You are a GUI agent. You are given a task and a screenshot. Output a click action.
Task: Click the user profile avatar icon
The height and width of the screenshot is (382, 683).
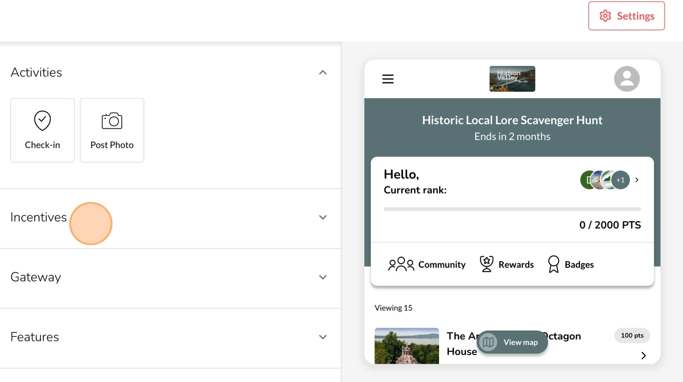tap(626, 79)
